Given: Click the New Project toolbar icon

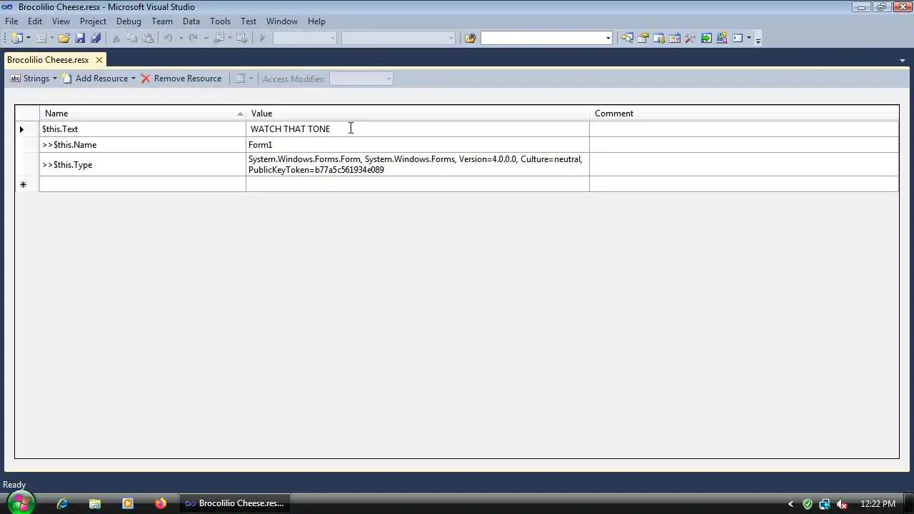Looking at the screenshot, I should pyautogui.click(x=16, y=38).
